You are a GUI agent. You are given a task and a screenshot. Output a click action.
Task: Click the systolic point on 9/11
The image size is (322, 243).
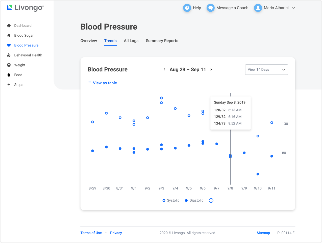(272, 123)
